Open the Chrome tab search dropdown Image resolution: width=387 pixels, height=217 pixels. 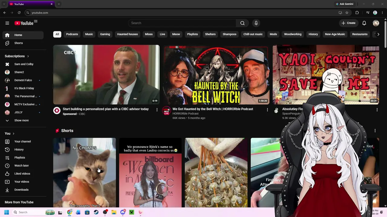[x=4, y=4]
